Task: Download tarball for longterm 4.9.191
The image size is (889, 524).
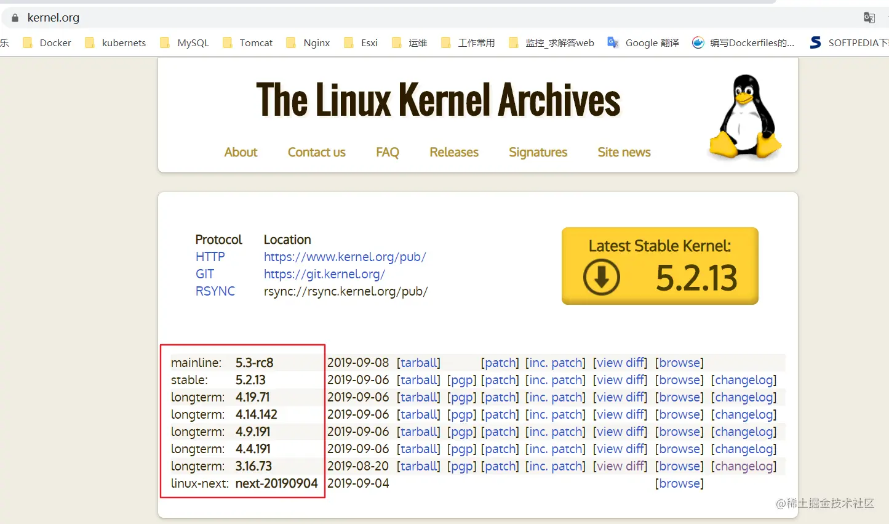Action: (x=418, y=432)
